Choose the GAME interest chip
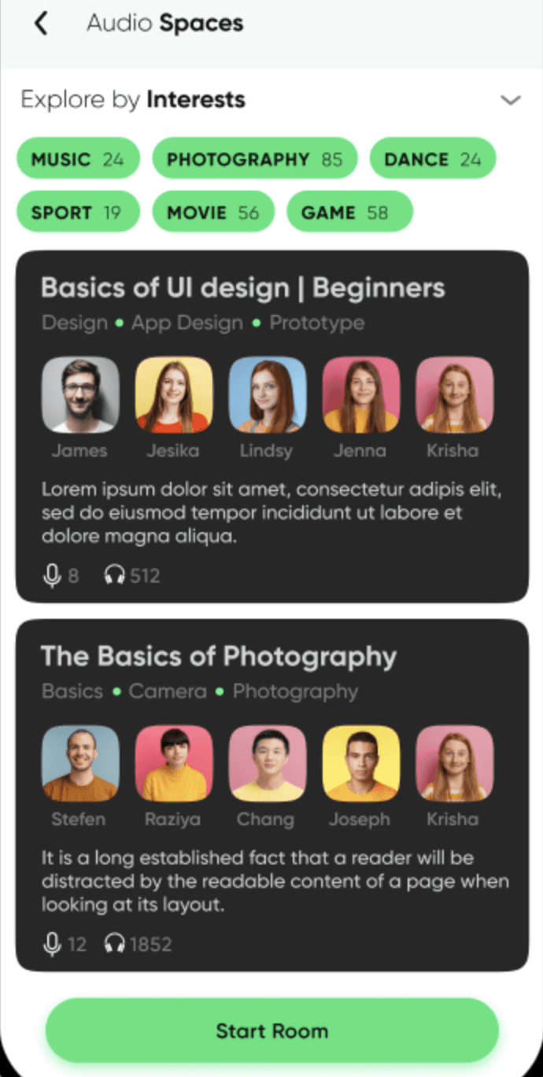The image size is (543, 1077). 349,212
